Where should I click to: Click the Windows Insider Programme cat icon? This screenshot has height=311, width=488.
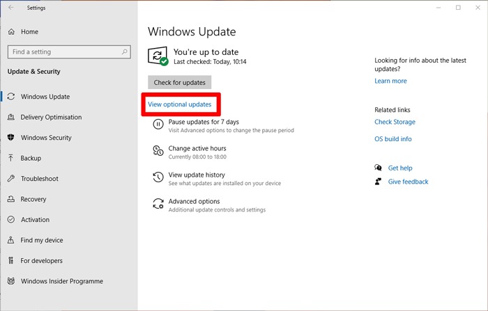click(x=11, y=281)
